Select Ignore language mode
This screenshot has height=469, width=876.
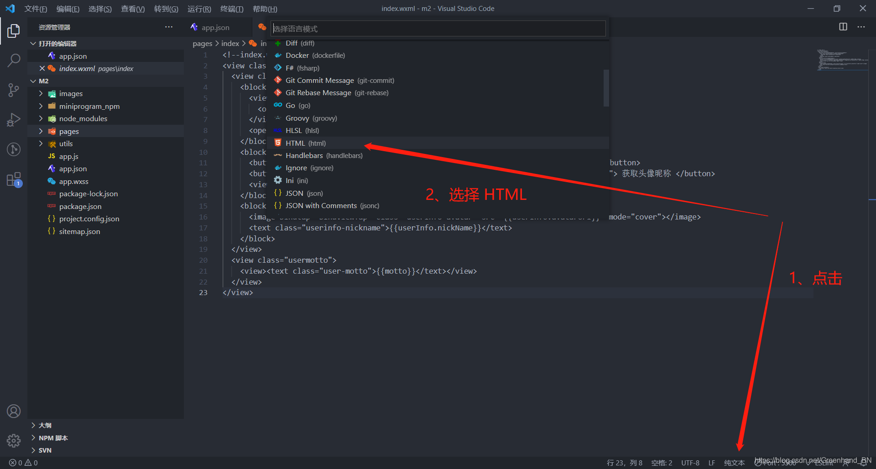click(x=438, y=168)
